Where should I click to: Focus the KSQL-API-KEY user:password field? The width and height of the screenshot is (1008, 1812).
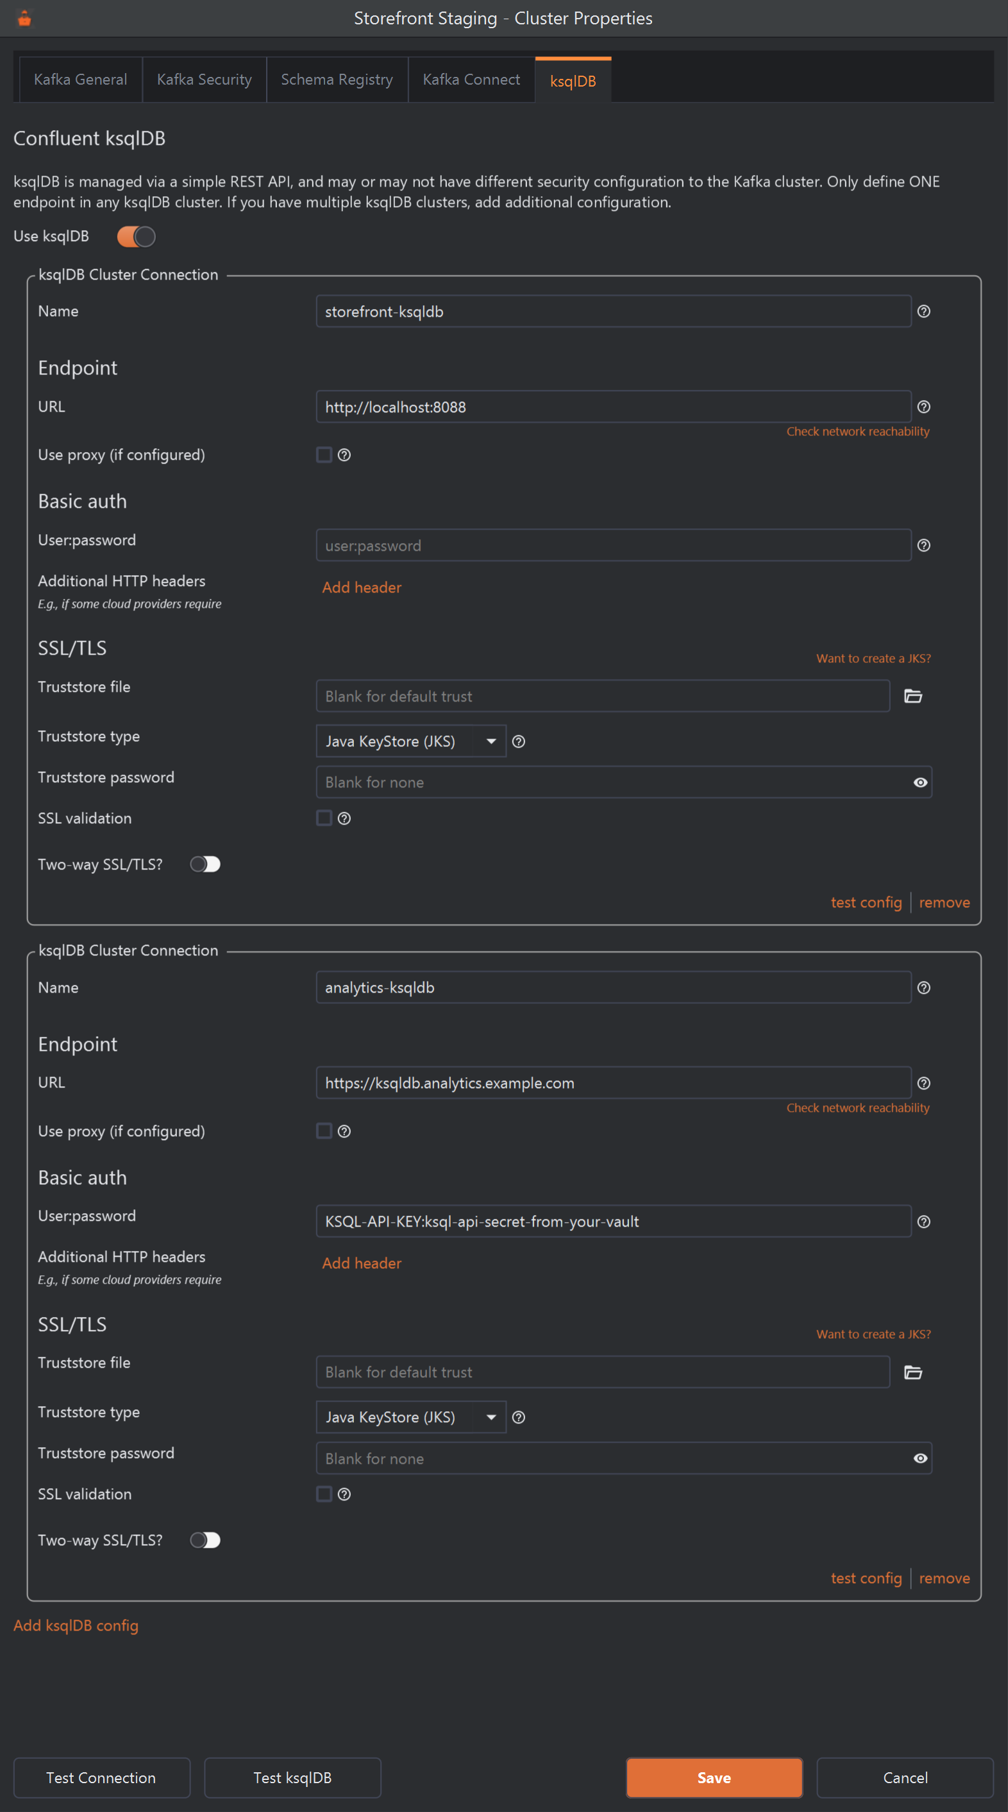point(614,1222)
